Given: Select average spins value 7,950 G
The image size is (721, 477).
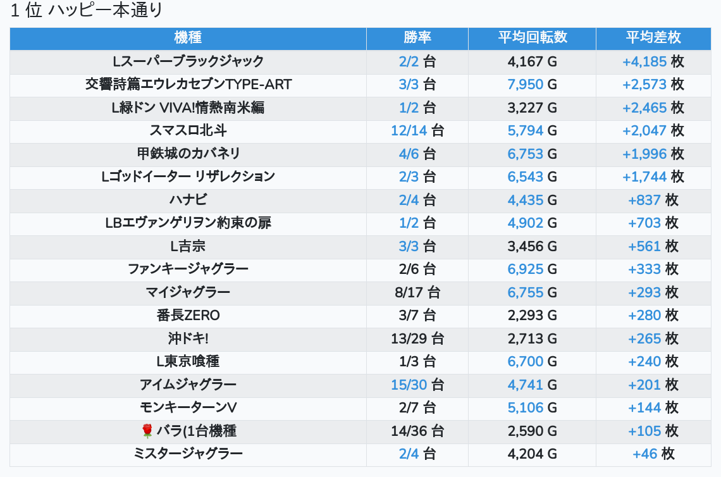Looking at the screenshot, I should 533,85.
